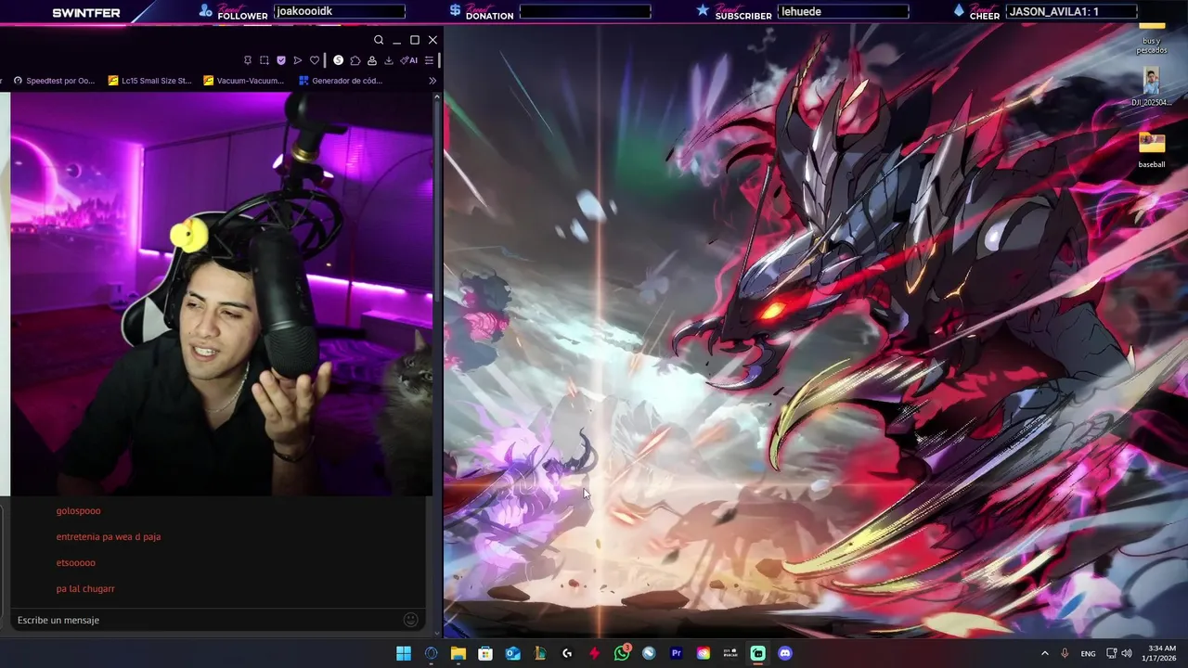1188x668 pixels.
Task: Open the browser profile account icon
Action: [372, 60]
